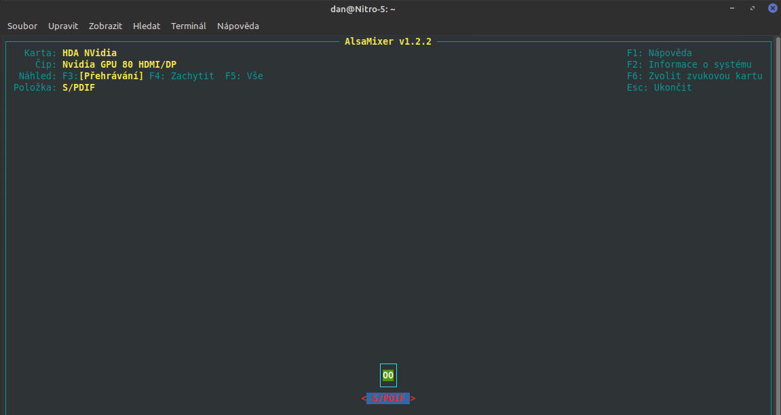Click the right red arrow beside S/PDIF
This screenshot has width=781, height=415.
413,399
